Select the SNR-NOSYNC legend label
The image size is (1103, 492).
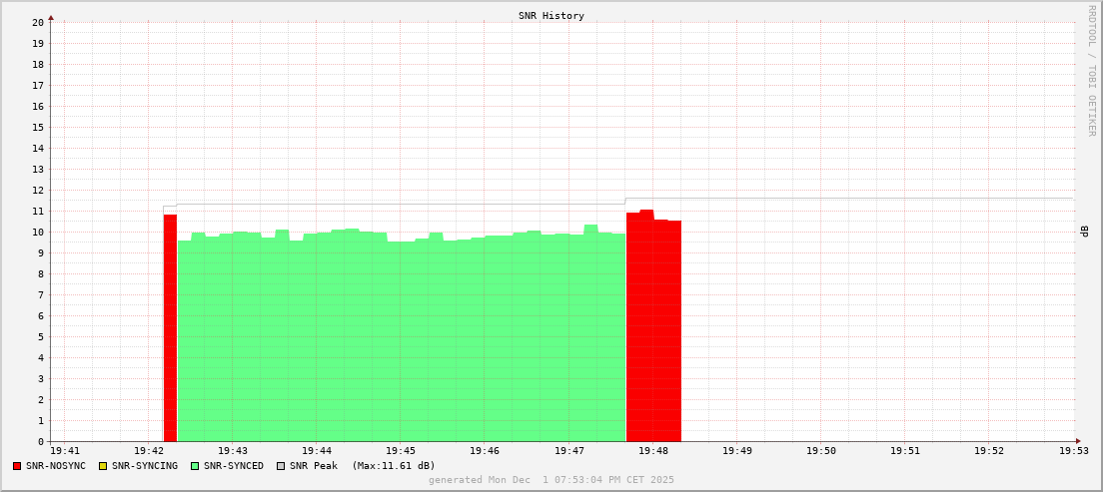click(x=56, y=466)
